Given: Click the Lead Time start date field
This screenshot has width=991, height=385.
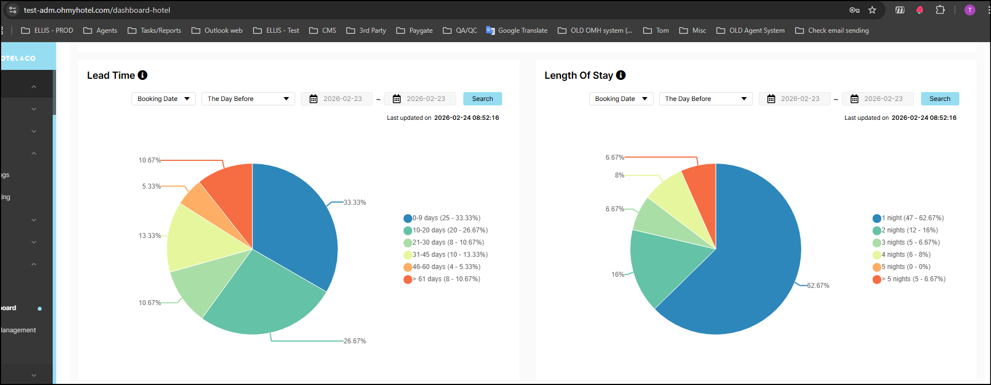Looking at the screenshot, I should (337, 99).
